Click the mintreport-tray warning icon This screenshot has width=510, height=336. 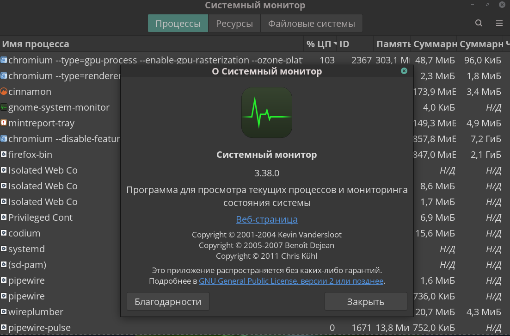click(x=4, y=123)
